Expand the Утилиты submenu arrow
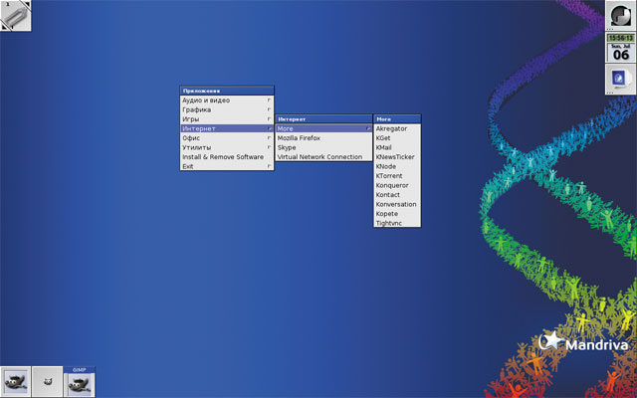637x398 pixels. 269,147
